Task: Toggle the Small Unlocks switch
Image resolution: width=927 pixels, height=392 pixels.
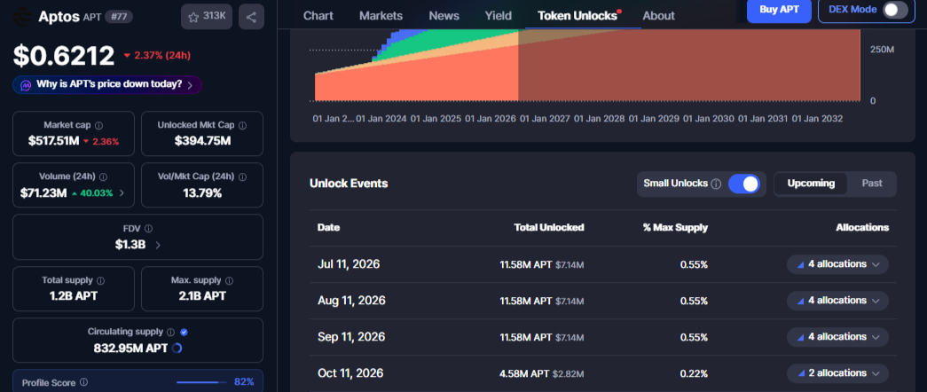Action: pos(743,184)
